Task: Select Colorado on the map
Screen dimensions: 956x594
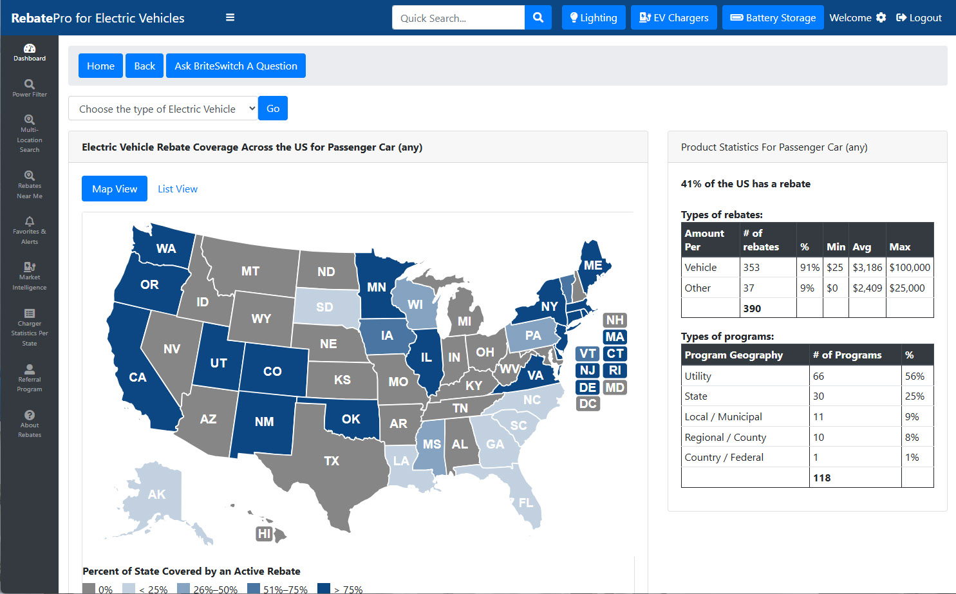Action: 272,371
